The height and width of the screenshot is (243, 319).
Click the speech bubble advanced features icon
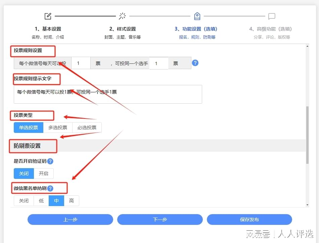[272, 16]
